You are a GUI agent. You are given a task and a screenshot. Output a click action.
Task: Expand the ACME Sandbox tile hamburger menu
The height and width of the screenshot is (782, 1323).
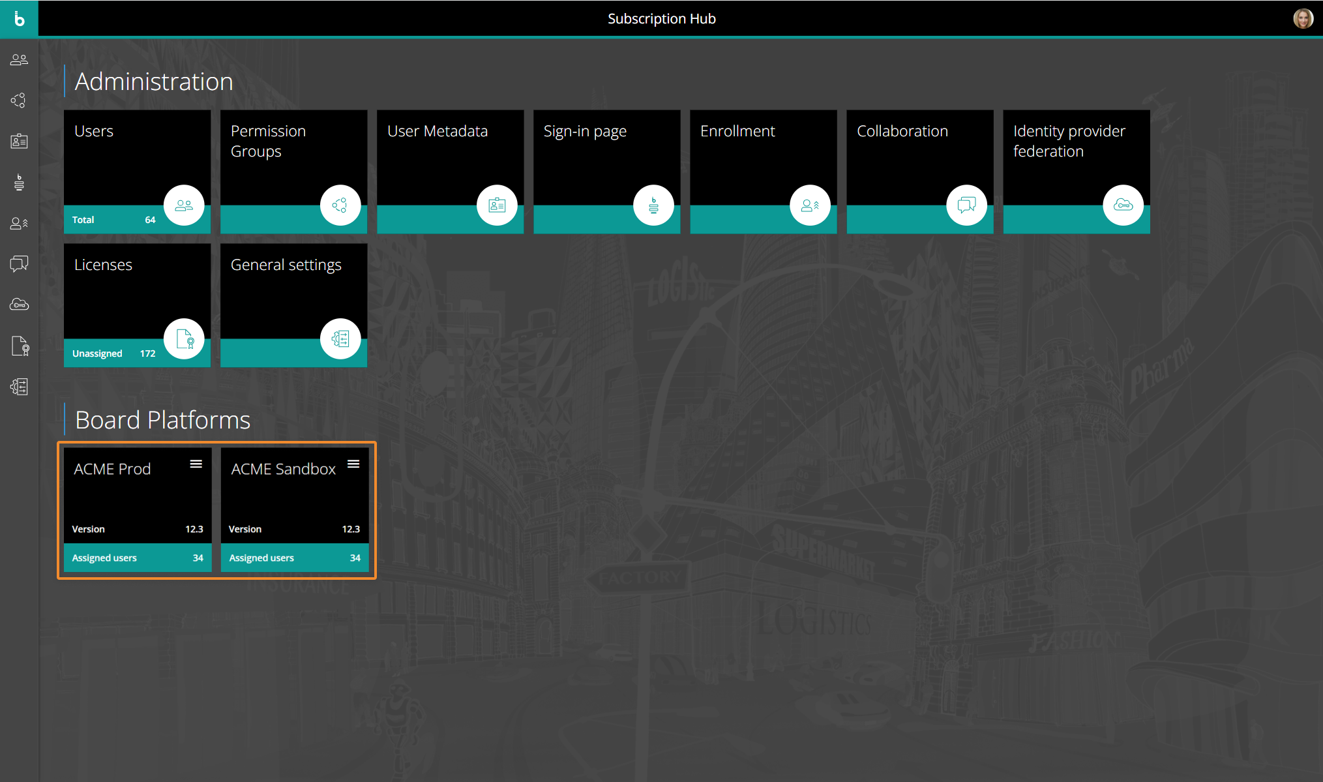click(353, 464)
